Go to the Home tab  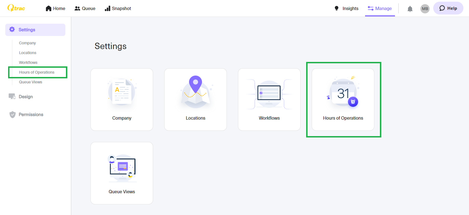tap(55, 8)
